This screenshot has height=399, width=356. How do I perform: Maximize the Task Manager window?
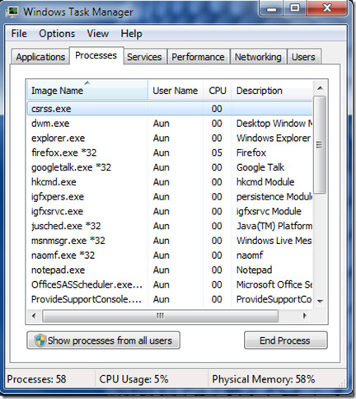295,8
